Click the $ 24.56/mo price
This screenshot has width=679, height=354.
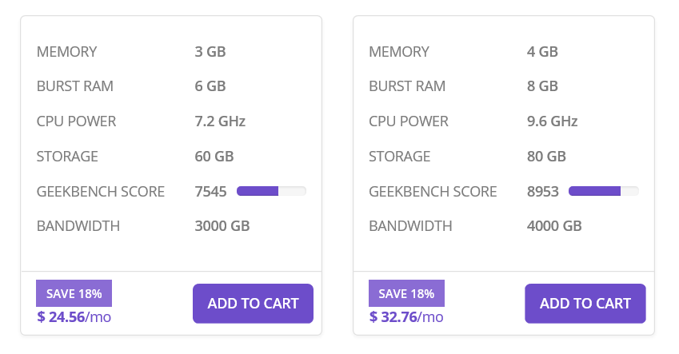tap(74, 316)
